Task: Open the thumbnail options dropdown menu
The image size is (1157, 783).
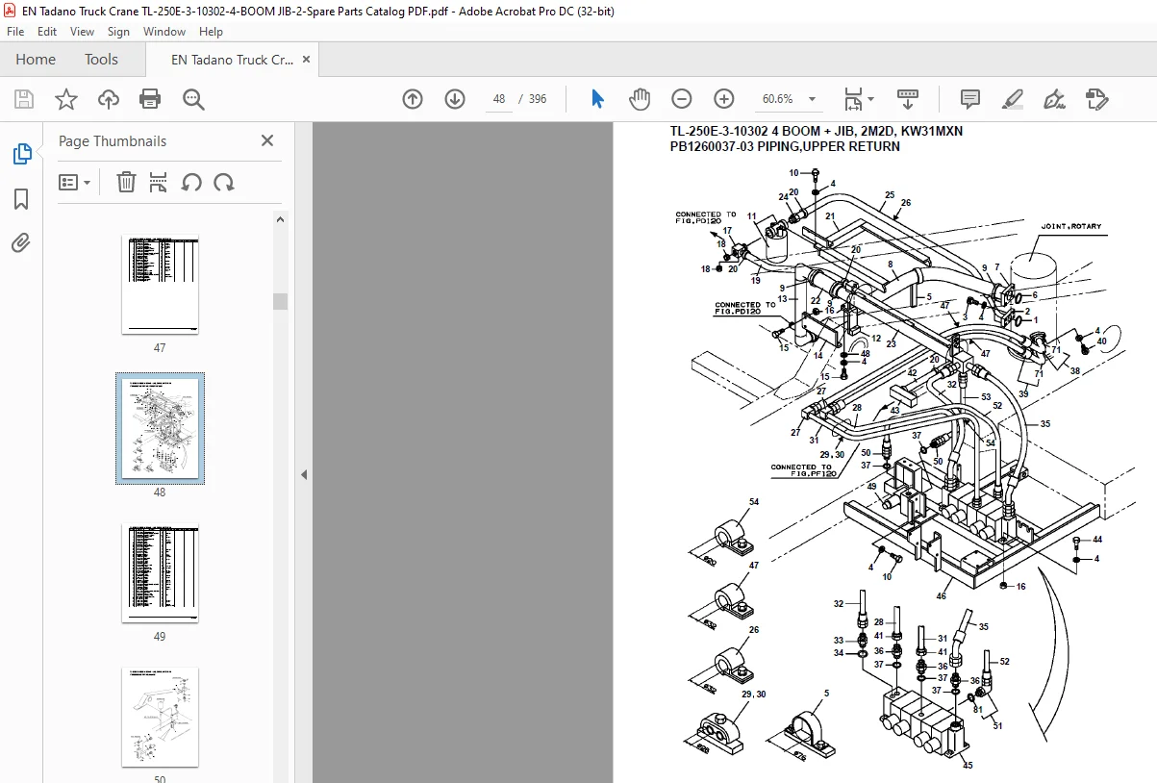Action: click(x=75, y=182)
